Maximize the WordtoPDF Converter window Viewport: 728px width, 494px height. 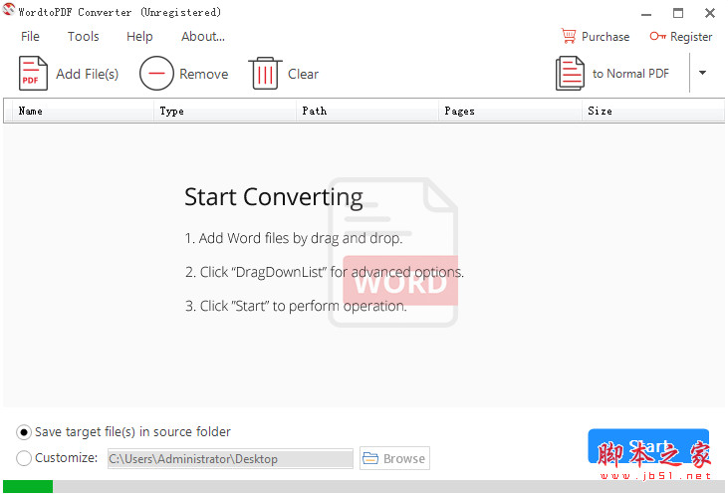coord(678,13)
